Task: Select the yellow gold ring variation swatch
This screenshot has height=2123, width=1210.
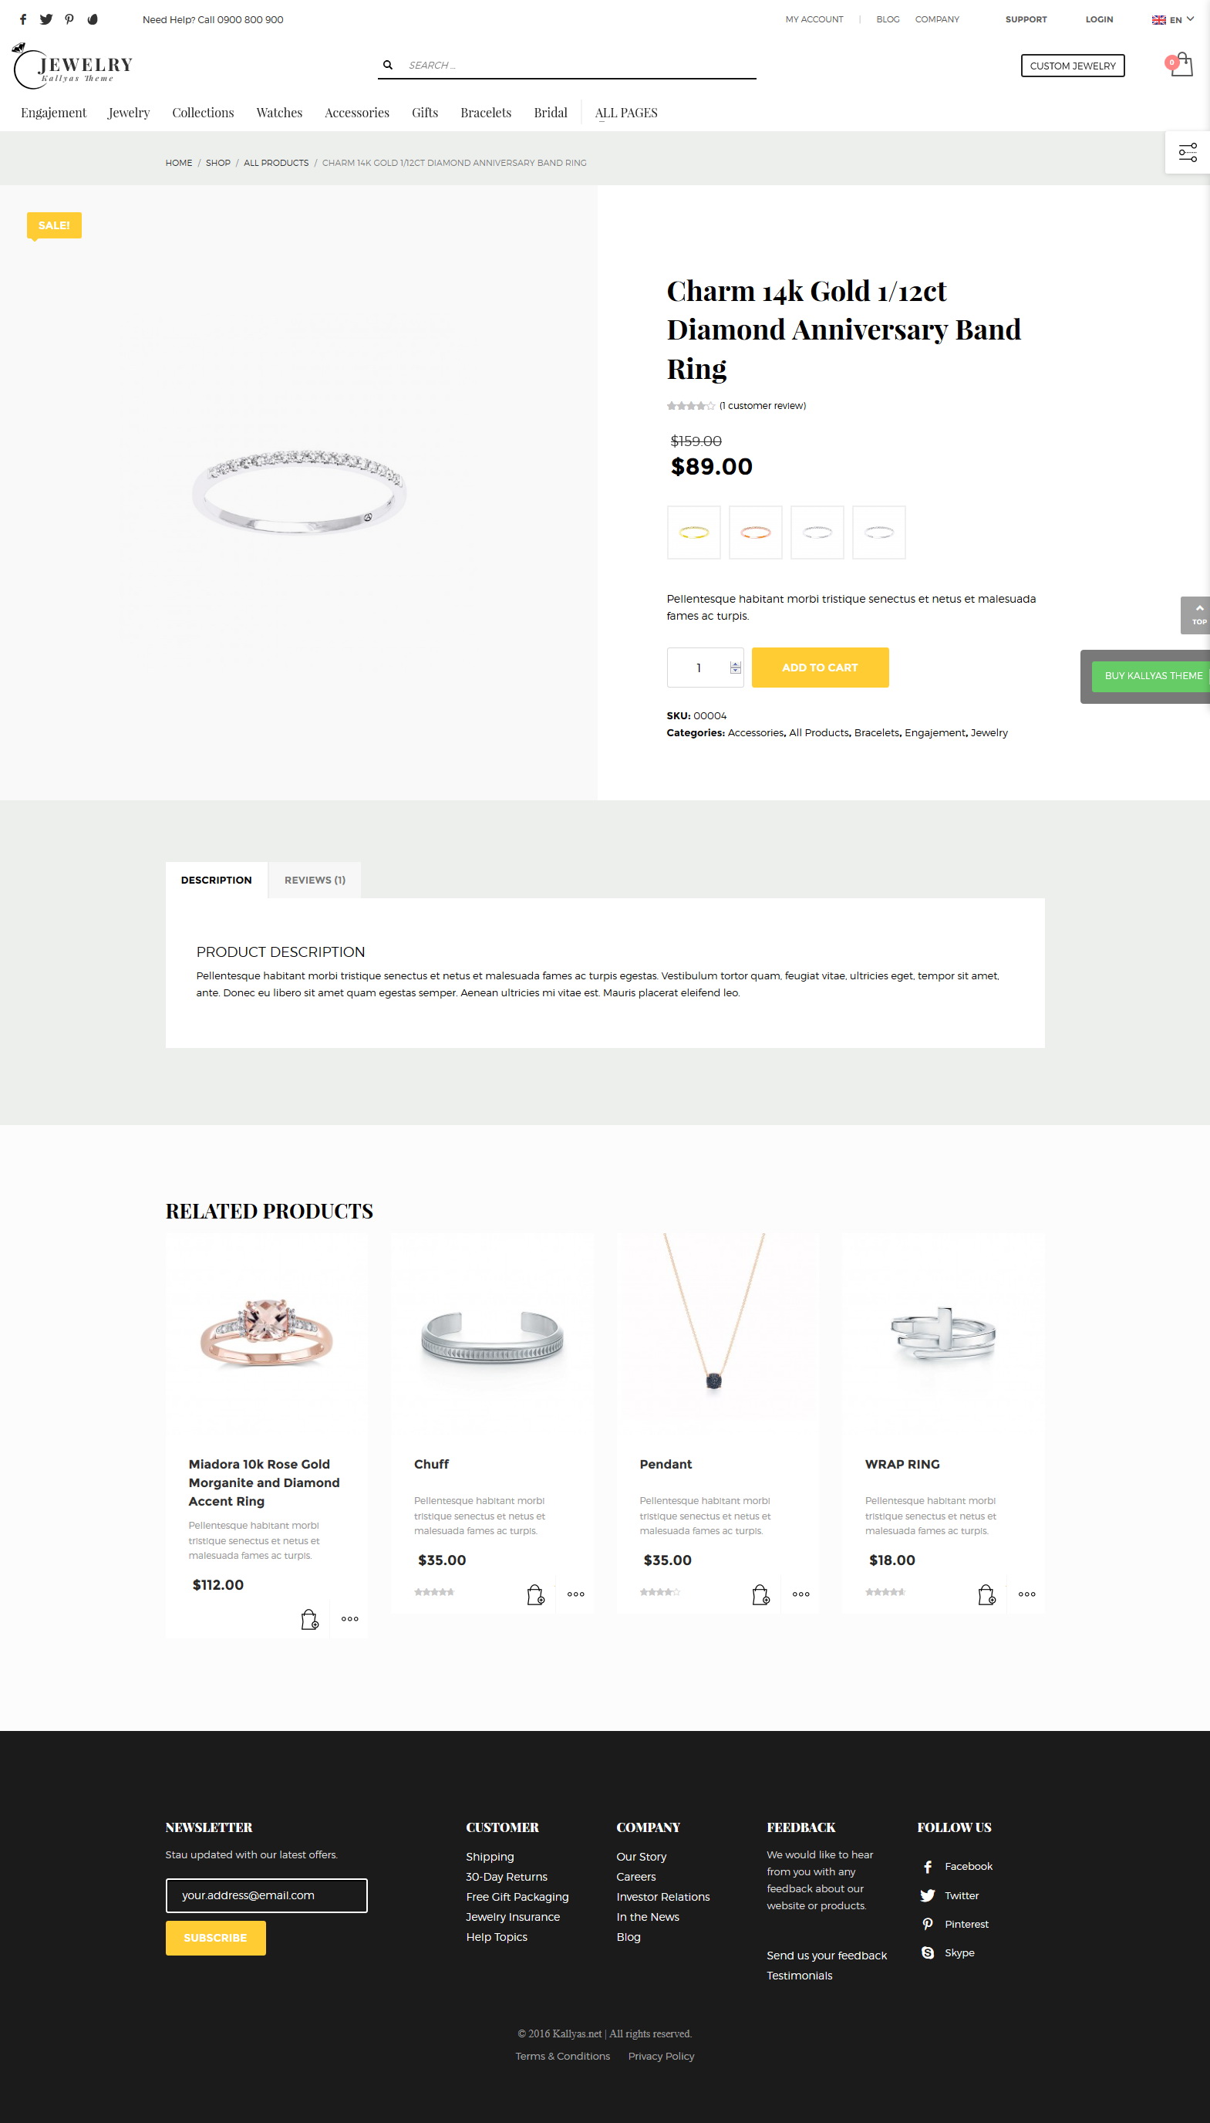Action: point(693,532)
